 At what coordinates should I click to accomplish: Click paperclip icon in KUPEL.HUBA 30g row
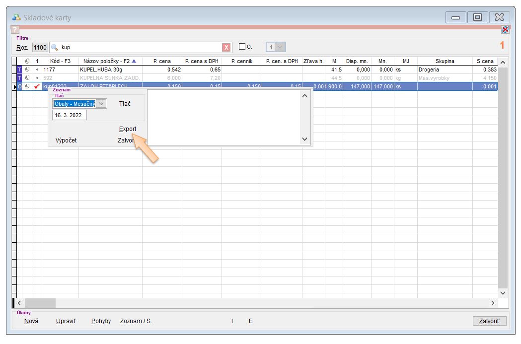coord(28,70)
